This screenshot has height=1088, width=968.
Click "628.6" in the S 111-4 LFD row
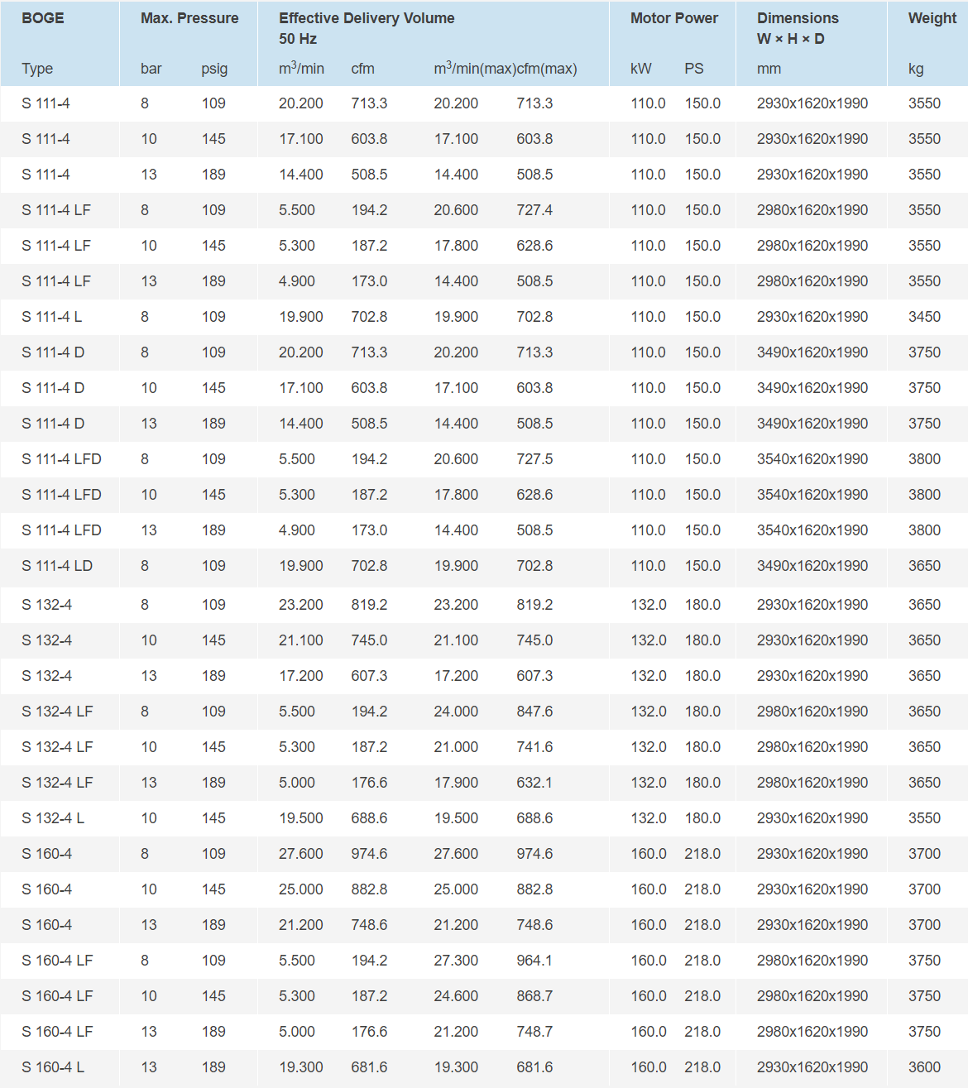[x=534, y=495]
